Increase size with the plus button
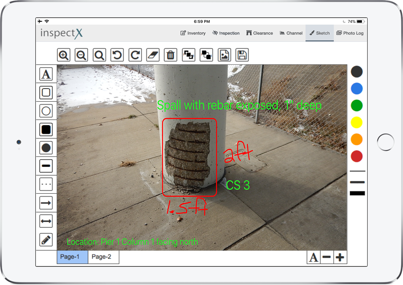This screenshot has height=285, width=403. coord(340,257)
